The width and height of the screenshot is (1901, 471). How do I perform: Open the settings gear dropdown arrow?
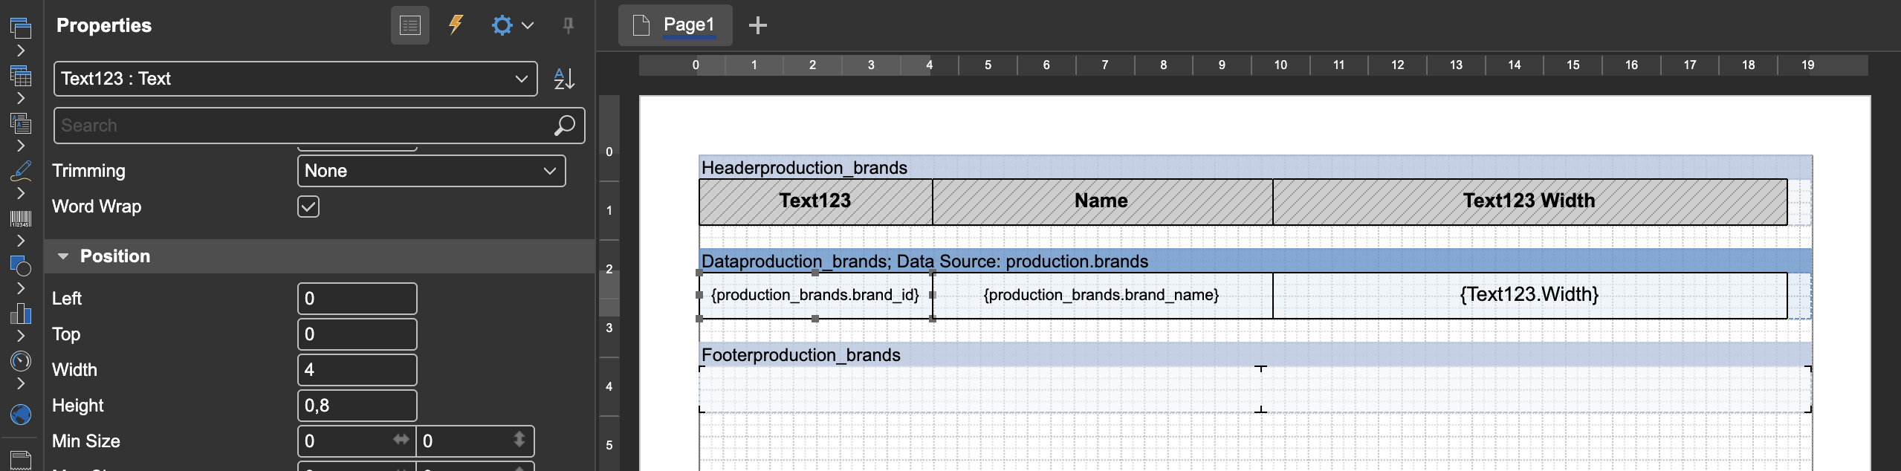click(528, 25)
